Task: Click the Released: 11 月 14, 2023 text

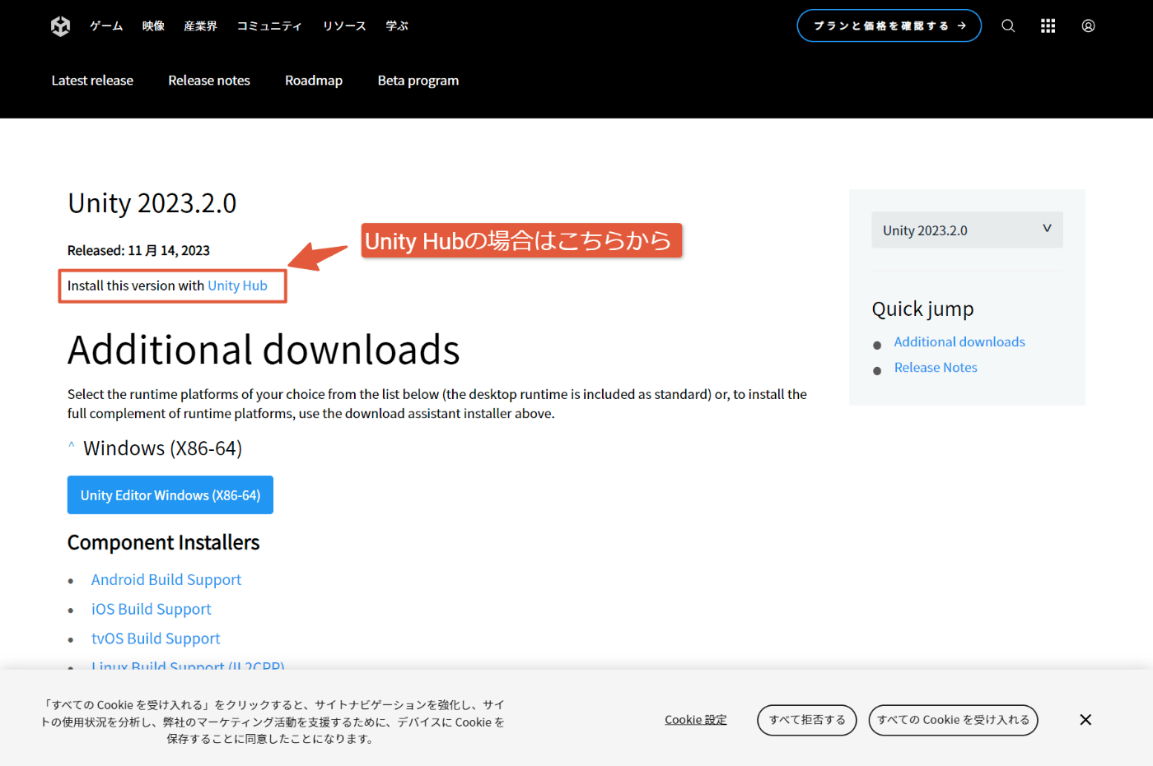Action: pos(138,250)
